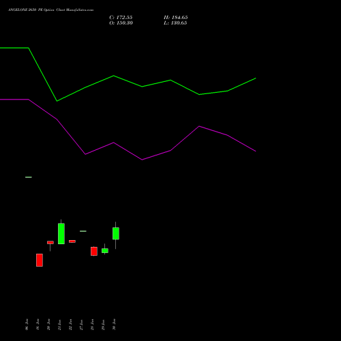Click the close value 'C: 172.55'
The height and width of the screenshot is (341, 341).
[x=121, y=18]
